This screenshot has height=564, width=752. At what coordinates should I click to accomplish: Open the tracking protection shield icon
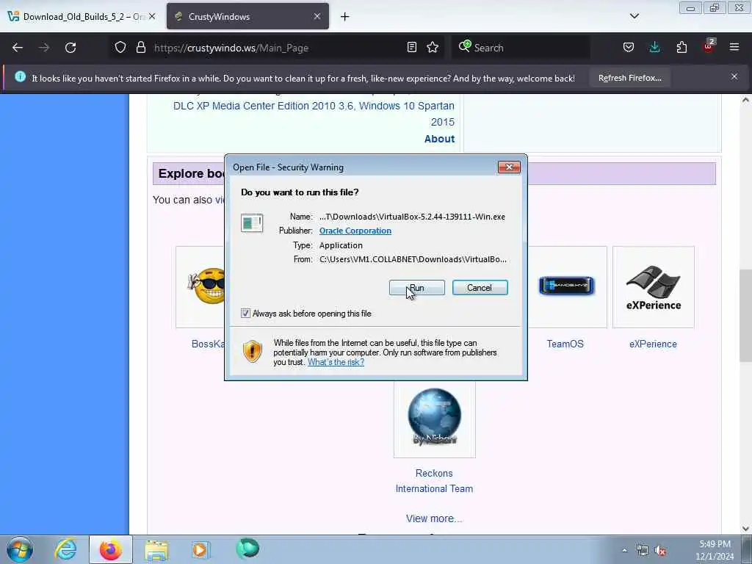click(120, 48)
